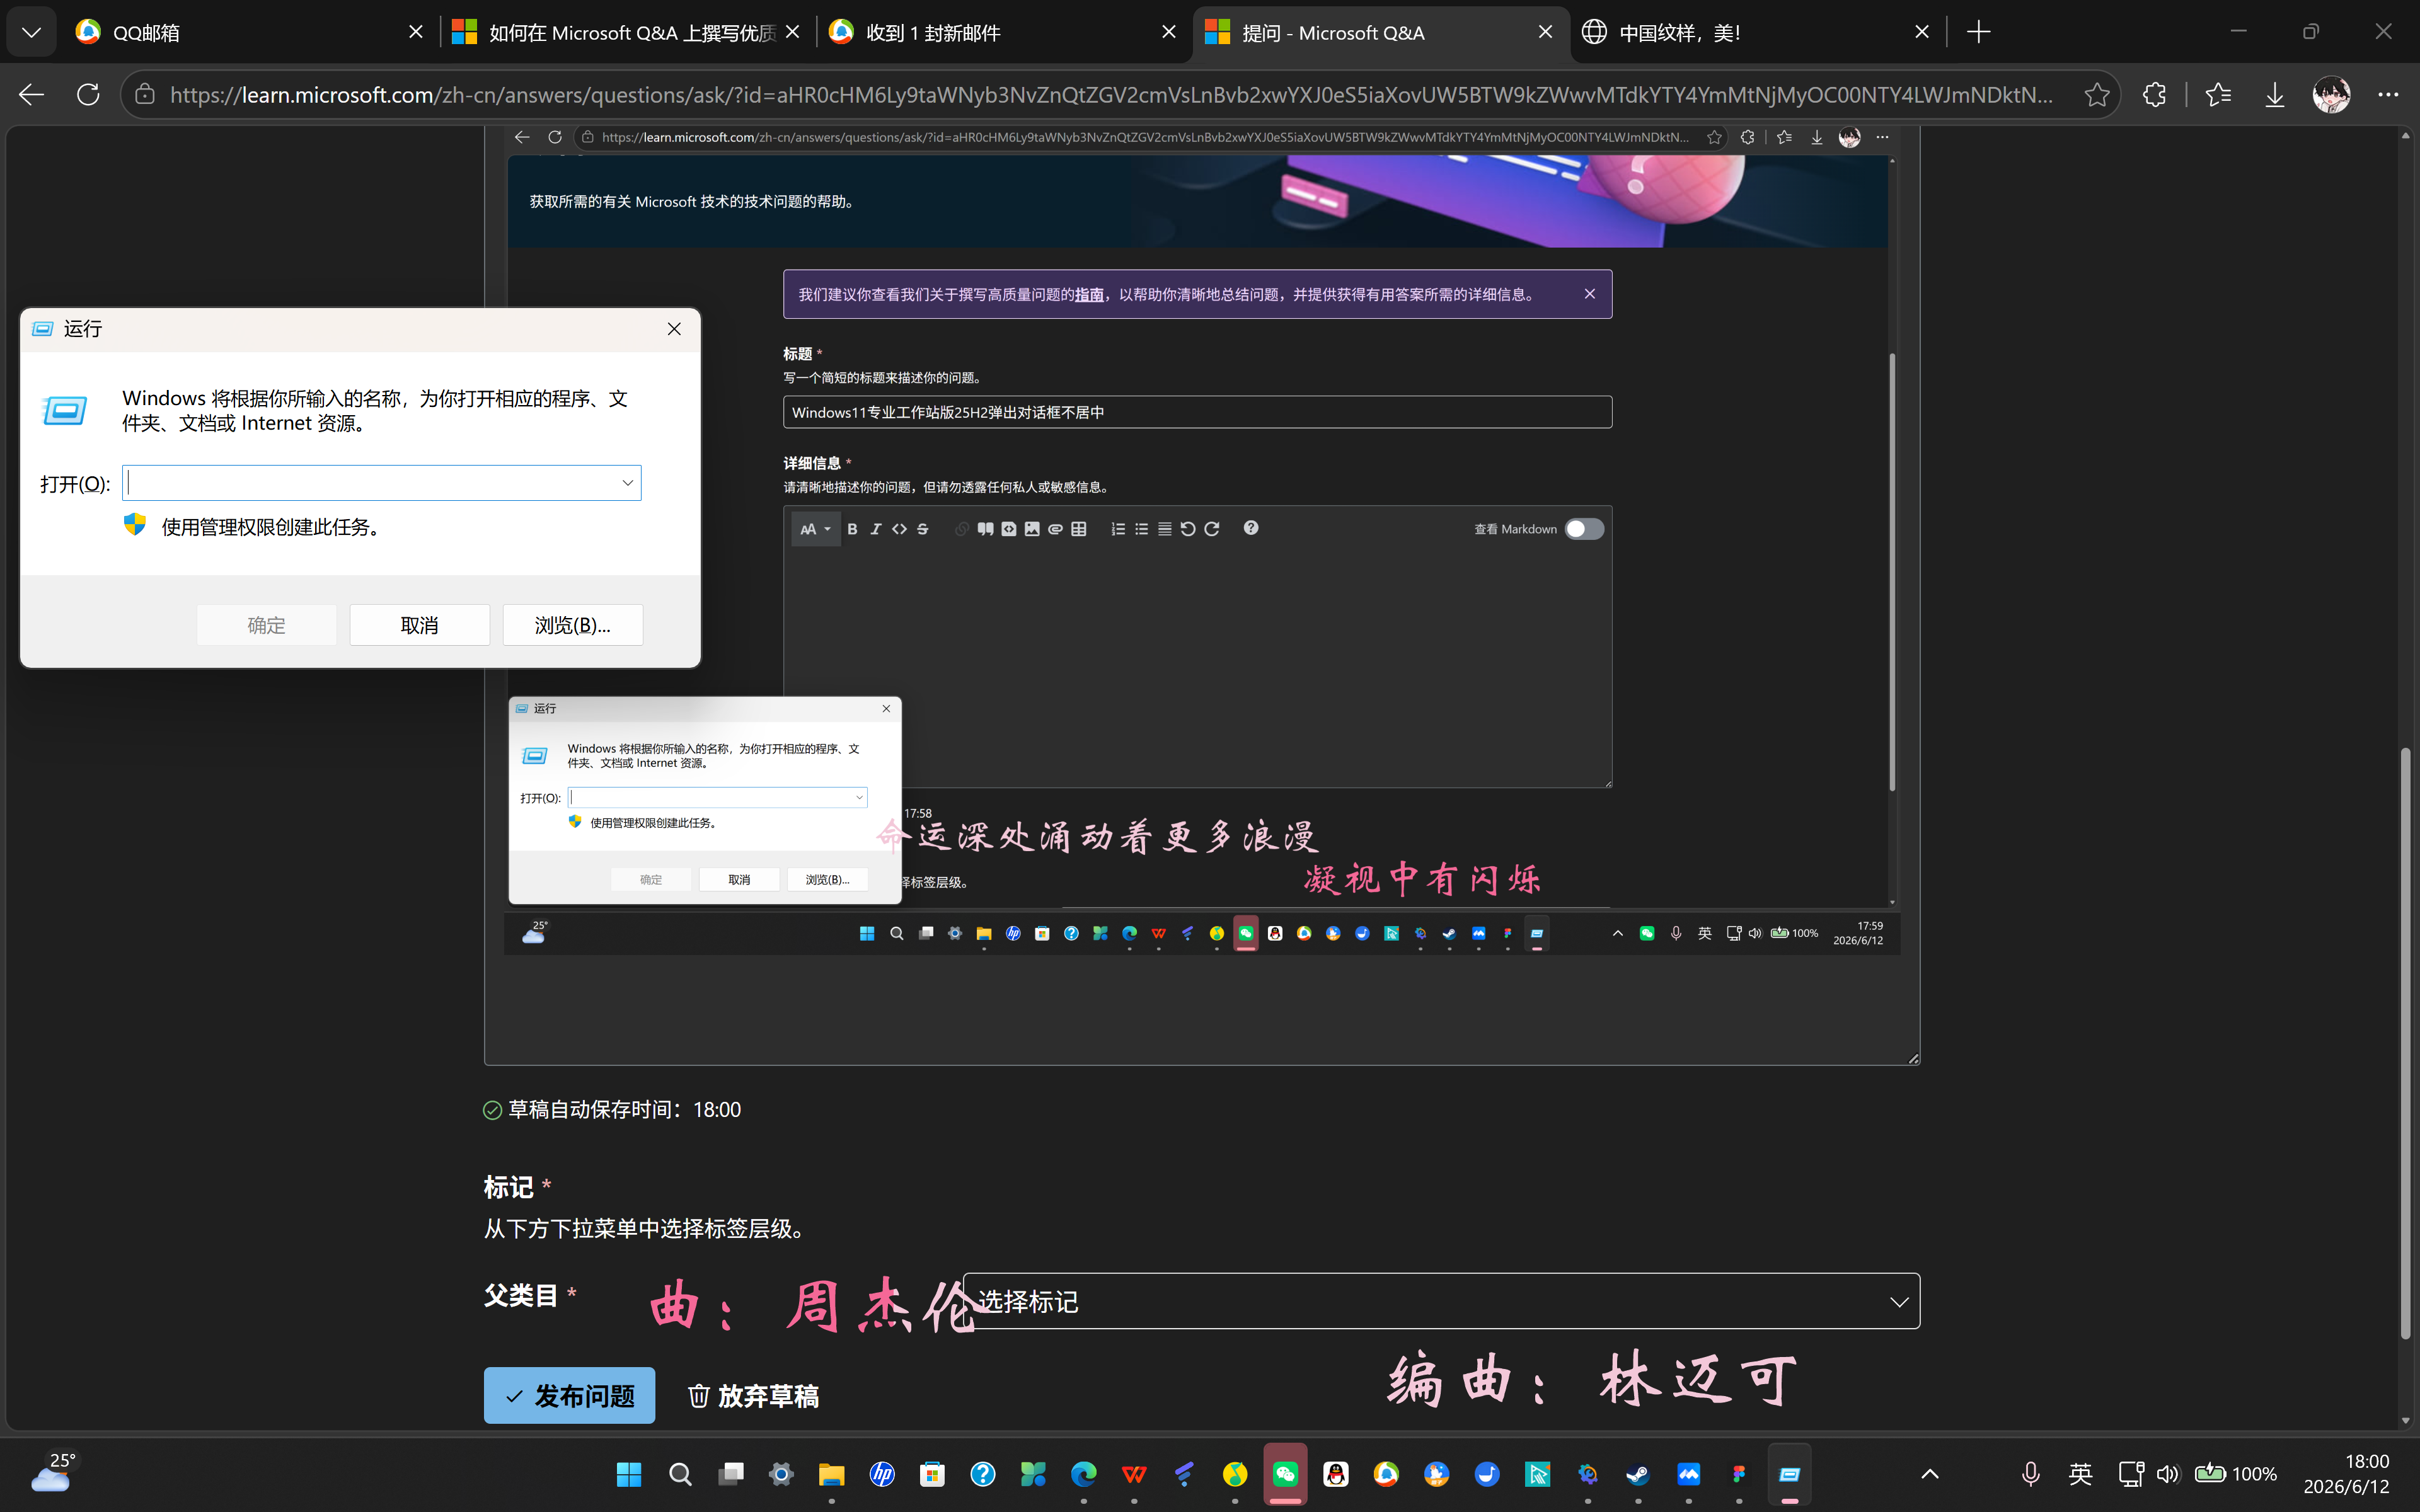Open WeChat from the taskbar
This screenshot has height=1512, width=2420.
(x=1285, y=1474)
